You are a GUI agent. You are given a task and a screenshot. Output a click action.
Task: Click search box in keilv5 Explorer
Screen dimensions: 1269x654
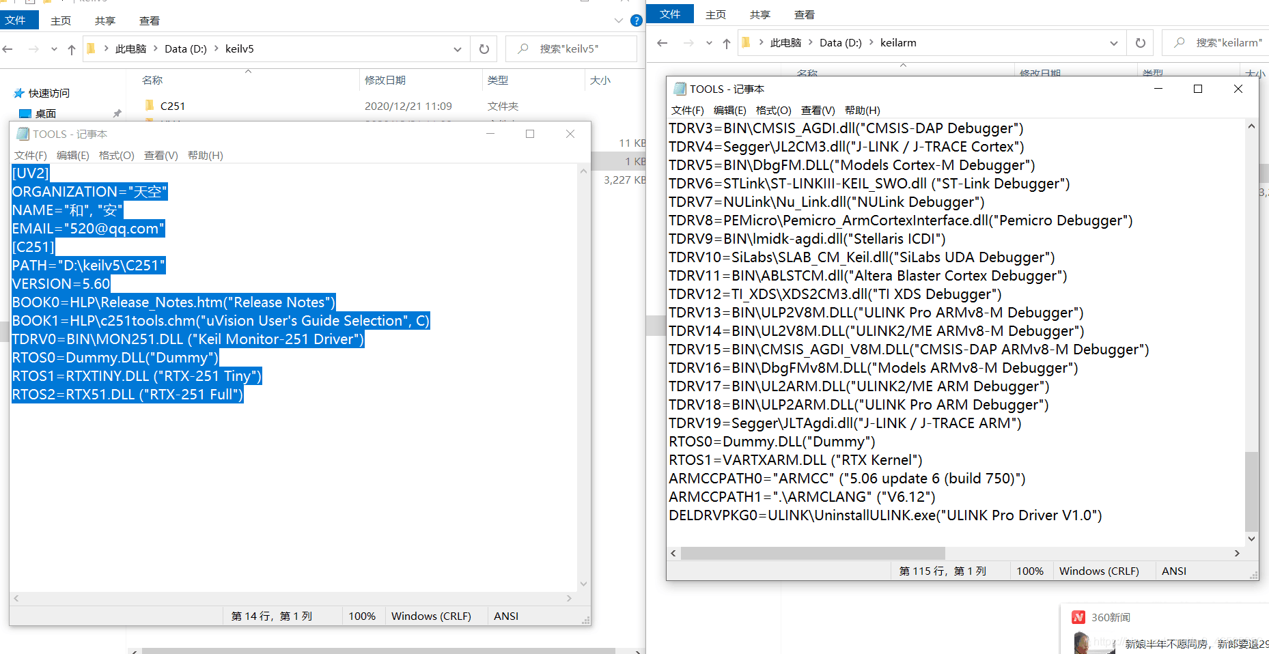pos(571,48)
